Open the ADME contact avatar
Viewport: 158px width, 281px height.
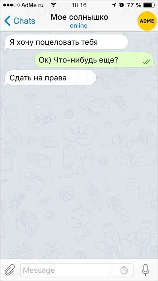[147, 21]
